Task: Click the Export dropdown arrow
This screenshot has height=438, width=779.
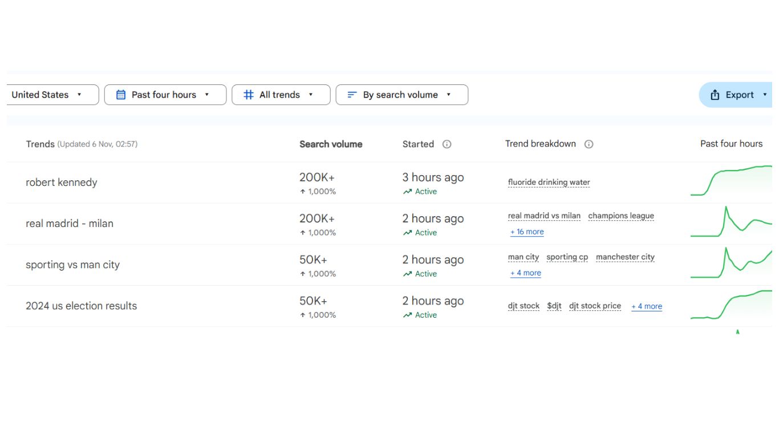Action: pyautogui.click(x=765, y=95)
